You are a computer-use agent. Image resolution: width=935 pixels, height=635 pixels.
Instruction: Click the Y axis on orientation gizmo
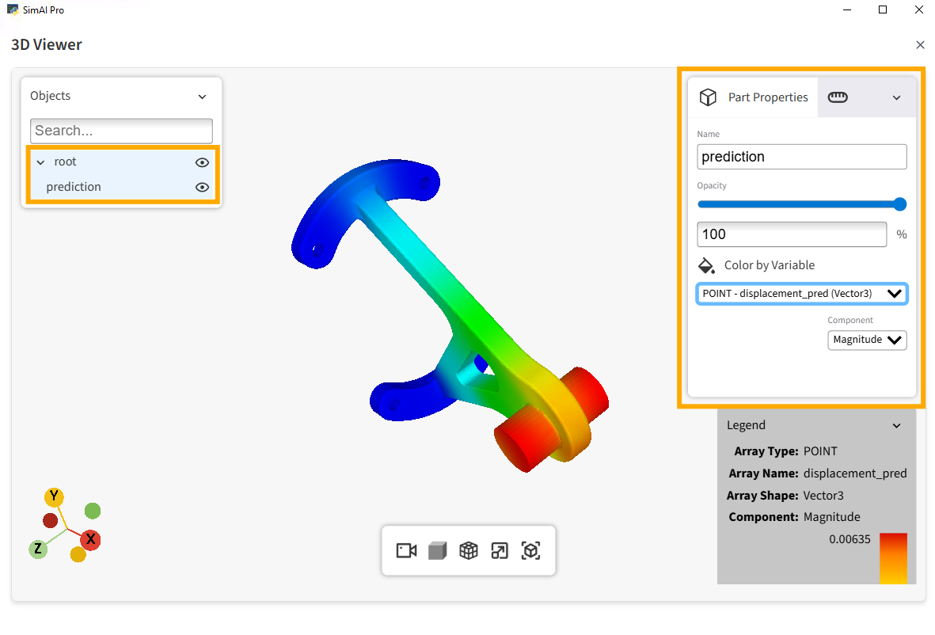pos(54,497)
